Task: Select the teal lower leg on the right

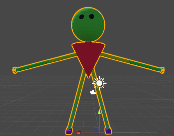Action: click(104, 114)
